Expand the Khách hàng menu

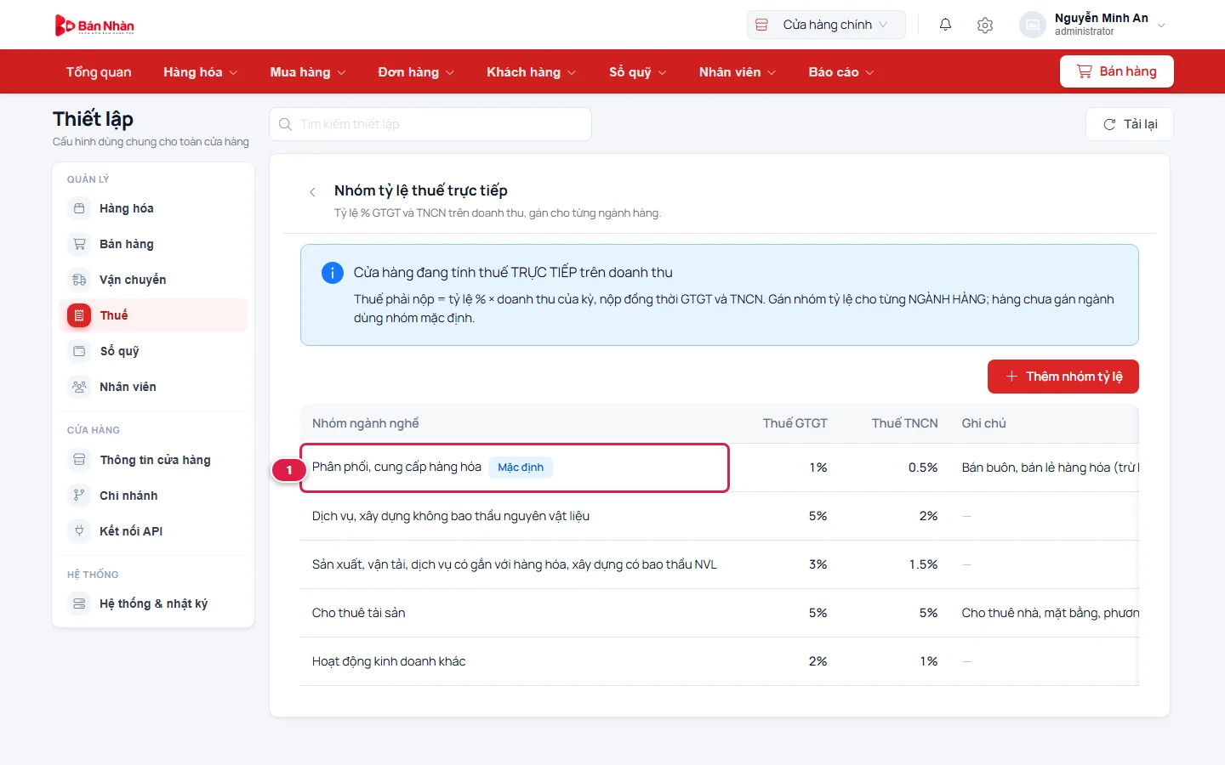pos(532,72)
